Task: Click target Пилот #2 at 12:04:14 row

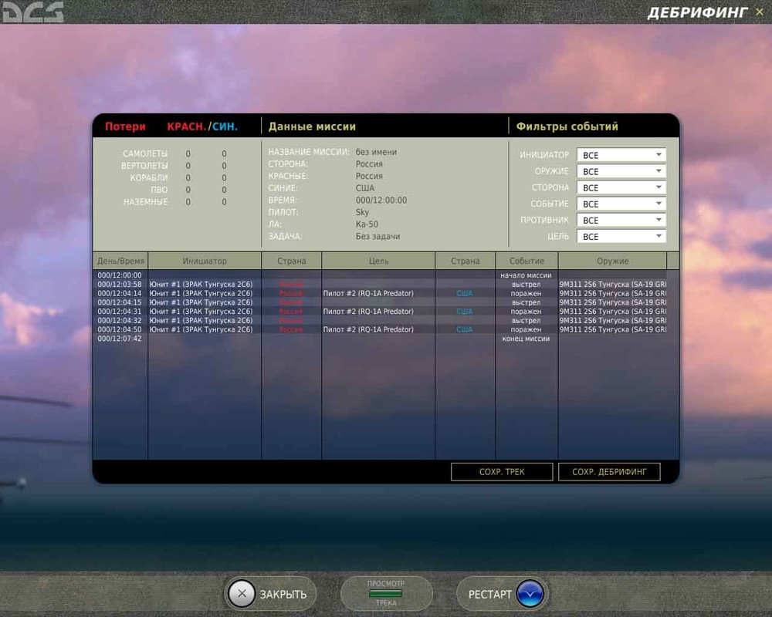Action: click(x=368, y=293)
